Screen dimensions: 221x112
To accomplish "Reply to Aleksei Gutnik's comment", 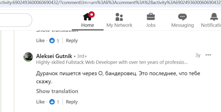I will point(72,102).
